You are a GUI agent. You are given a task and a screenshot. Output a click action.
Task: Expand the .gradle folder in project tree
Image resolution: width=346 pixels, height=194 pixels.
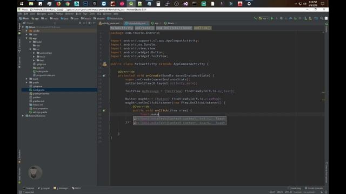(26, 31)
